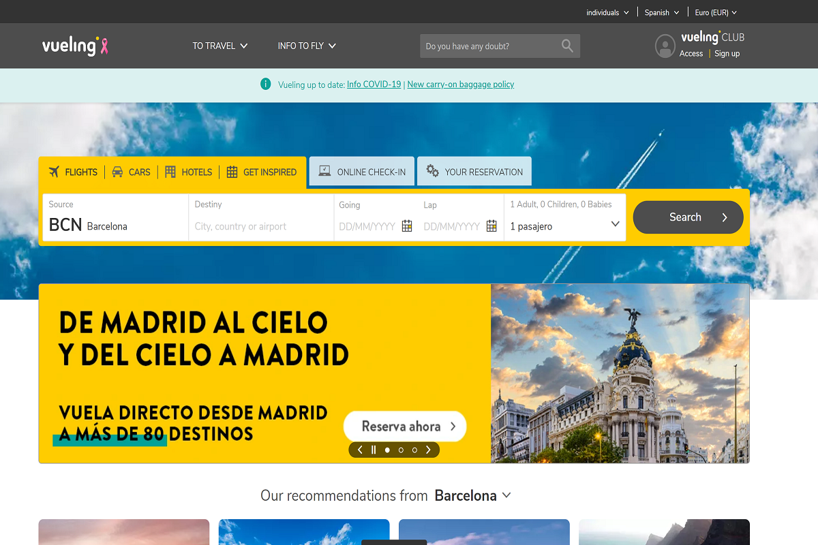The image size is (818, 545).
Task: Expand the TO TRAVEL menu
Action: pyautogui.click(x=220, y=46)
